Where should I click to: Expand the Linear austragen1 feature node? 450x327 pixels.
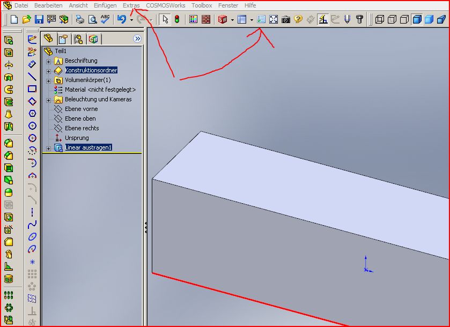(48, 148)
